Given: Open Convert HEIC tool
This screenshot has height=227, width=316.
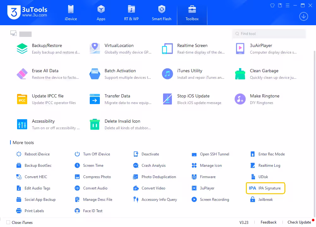Looking at the screenshot, I should coord(31,177).
